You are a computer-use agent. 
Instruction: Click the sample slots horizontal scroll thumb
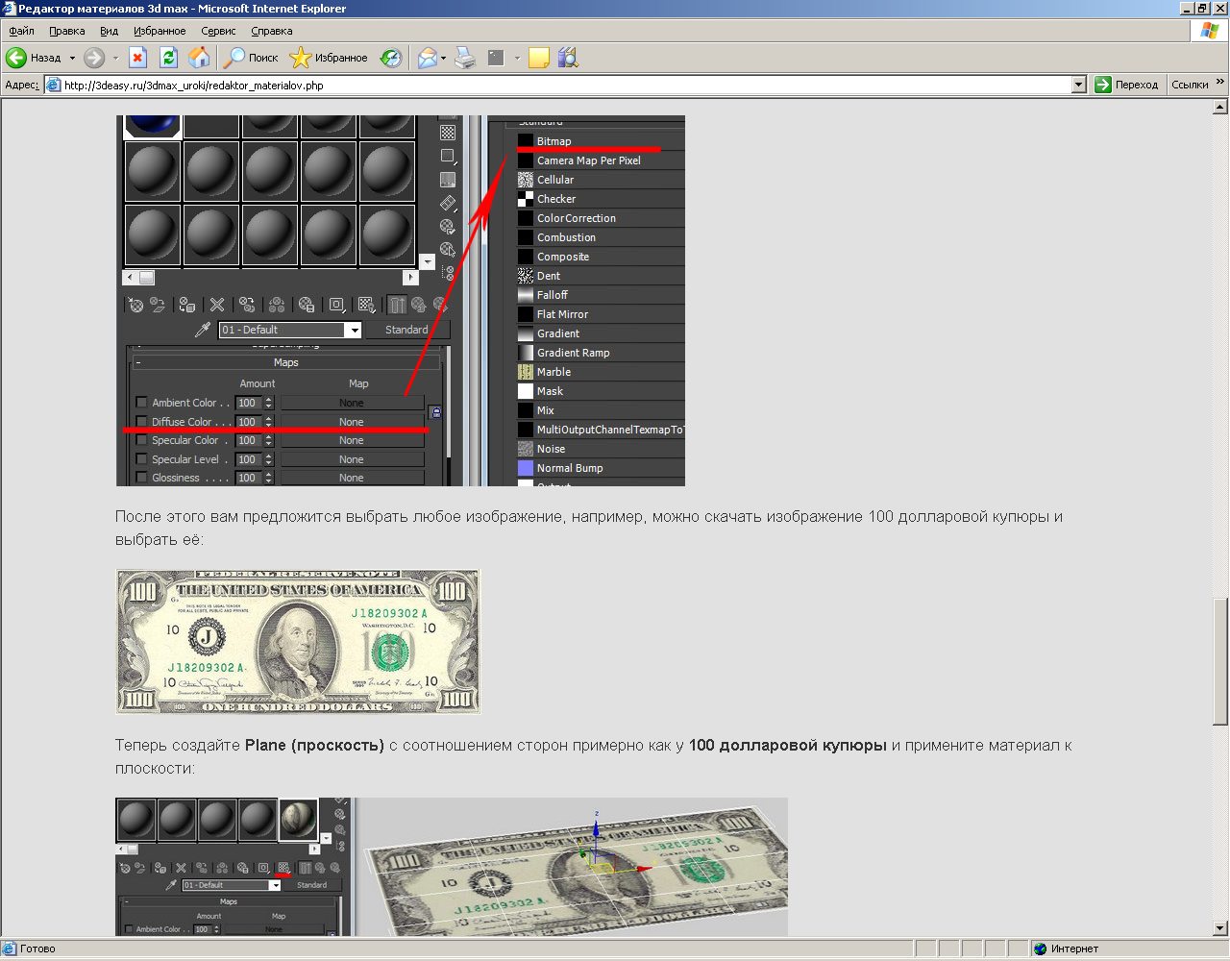146,277
